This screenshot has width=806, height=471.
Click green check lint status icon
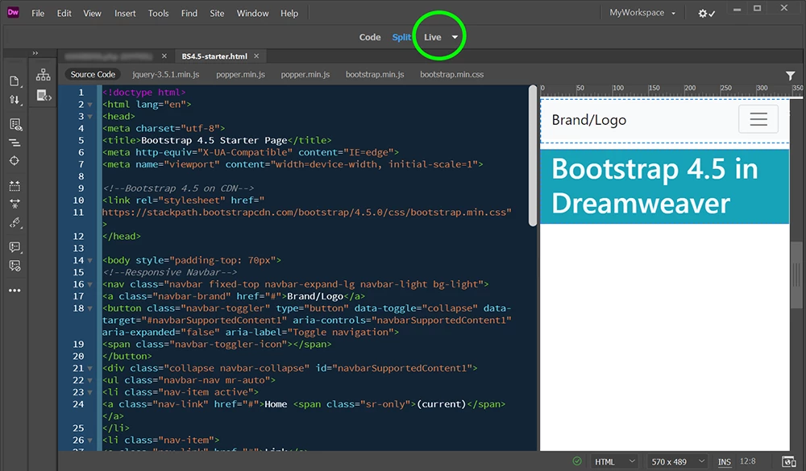(577, 461)
